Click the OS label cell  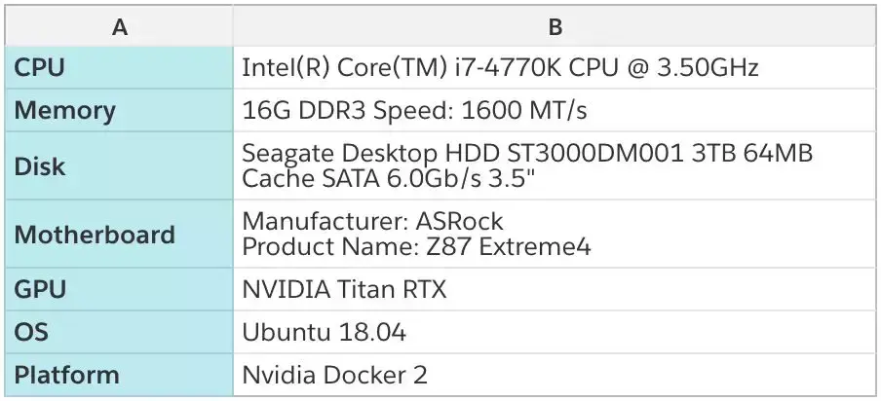(119, 332)
